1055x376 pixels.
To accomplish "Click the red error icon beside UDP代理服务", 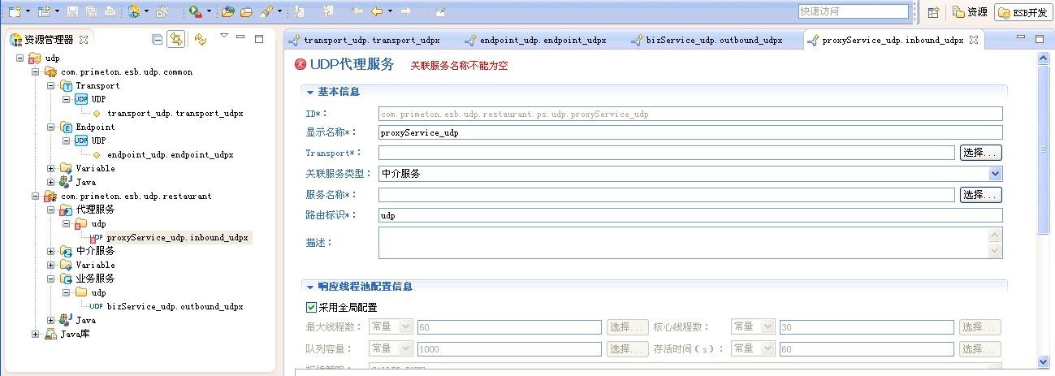I will click(x=301, y=64).
